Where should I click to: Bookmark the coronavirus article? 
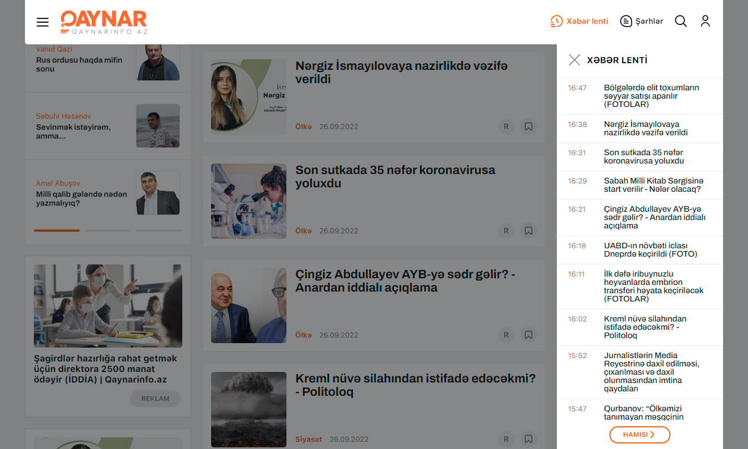pos(529,231)
